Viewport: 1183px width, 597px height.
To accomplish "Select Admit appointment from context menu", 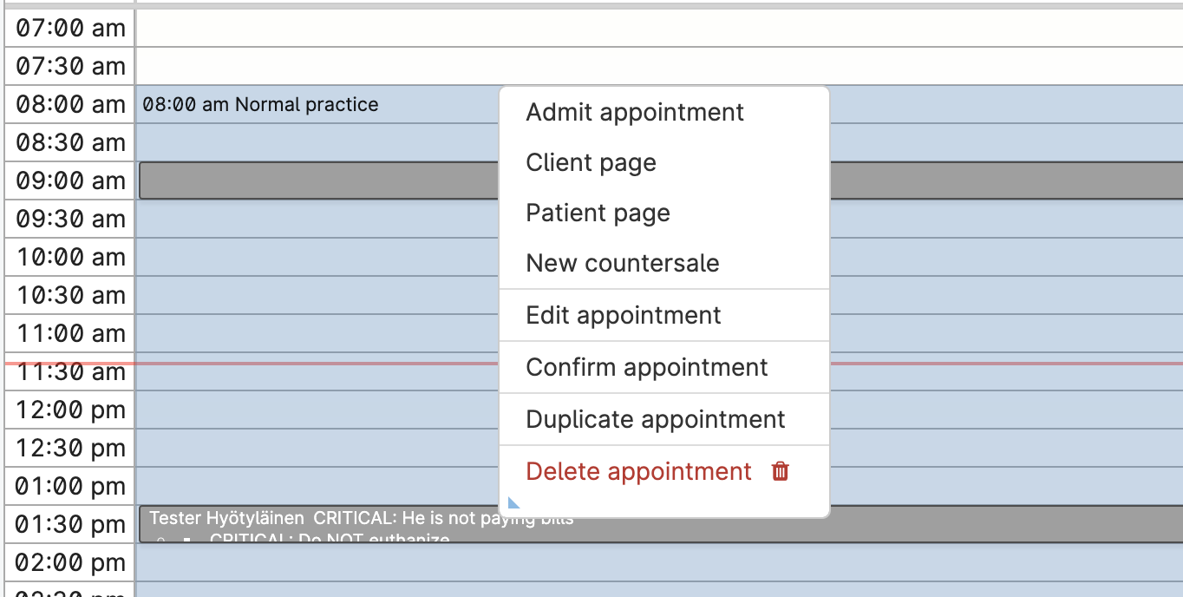I will point(635,113).
